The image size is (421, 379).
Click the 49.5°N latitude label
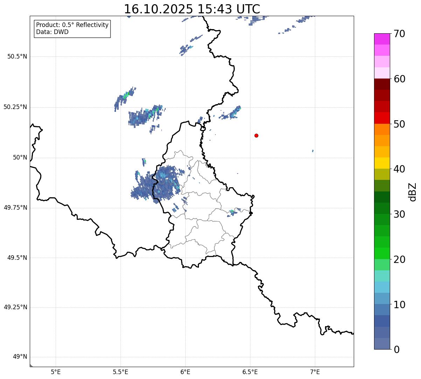pyautogui.click(x=17, y=258)
